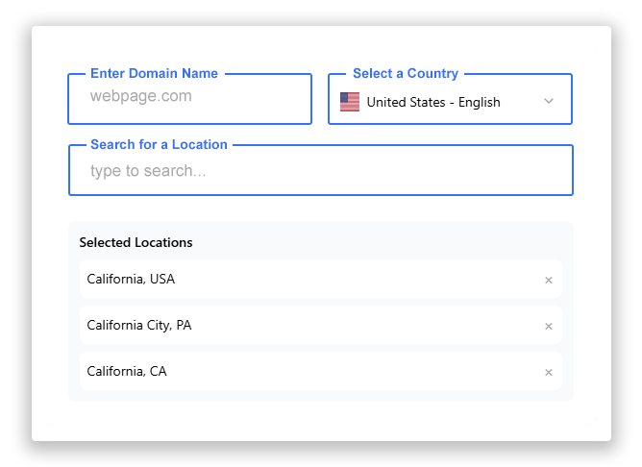Select the California, USA row
This screenshot has width=642, height=467.
coord(321,279)
